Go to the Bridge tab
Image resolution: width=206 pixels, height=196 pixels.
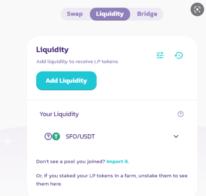(147, 14)
